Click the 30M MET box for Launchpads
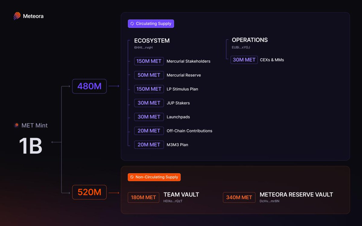This screenshot has height=226, width=362. pyautogui.click(x=149, y=117)
